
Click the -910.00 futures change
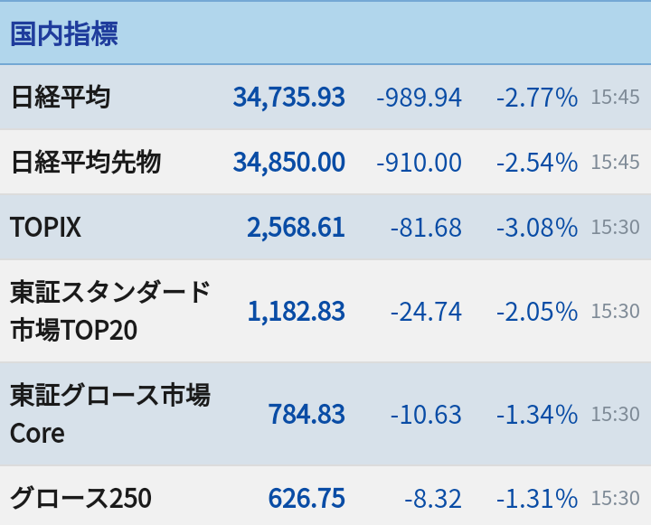click(x=419, y=163)
